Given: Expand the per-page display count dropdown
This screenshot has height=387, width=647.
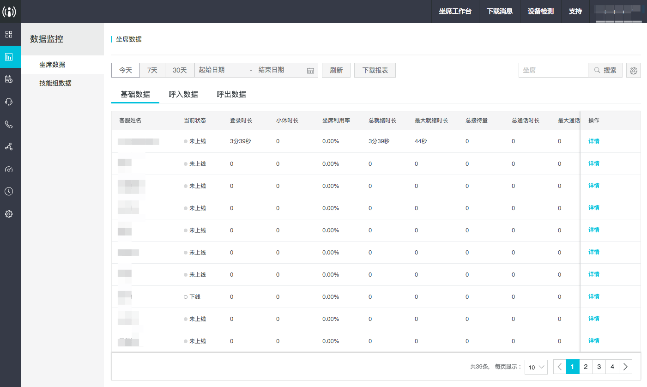Looking at the screenshot, I should click(536, 367).
